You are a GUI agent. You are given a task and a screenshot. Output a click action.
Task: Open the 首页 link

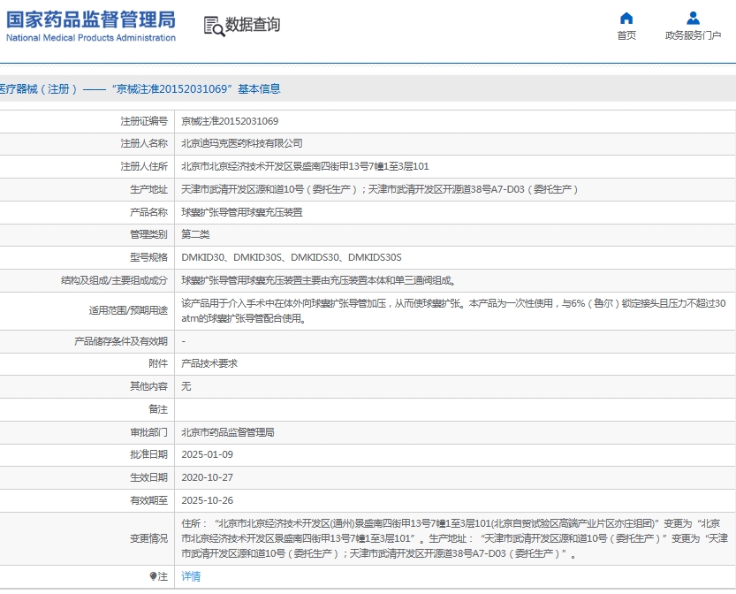[626, 35]
